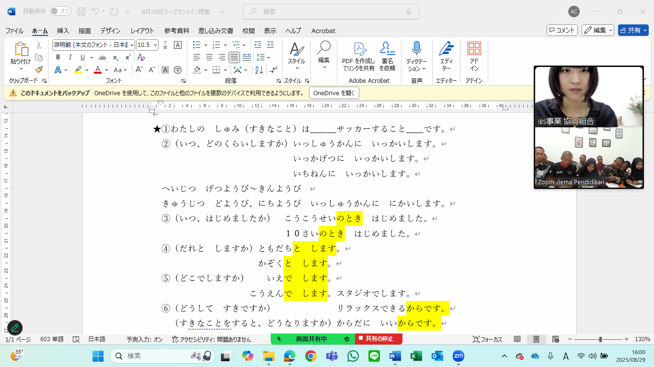
Task: Switch to the レイアウト (Layout) tab
Action: (142, 31)
